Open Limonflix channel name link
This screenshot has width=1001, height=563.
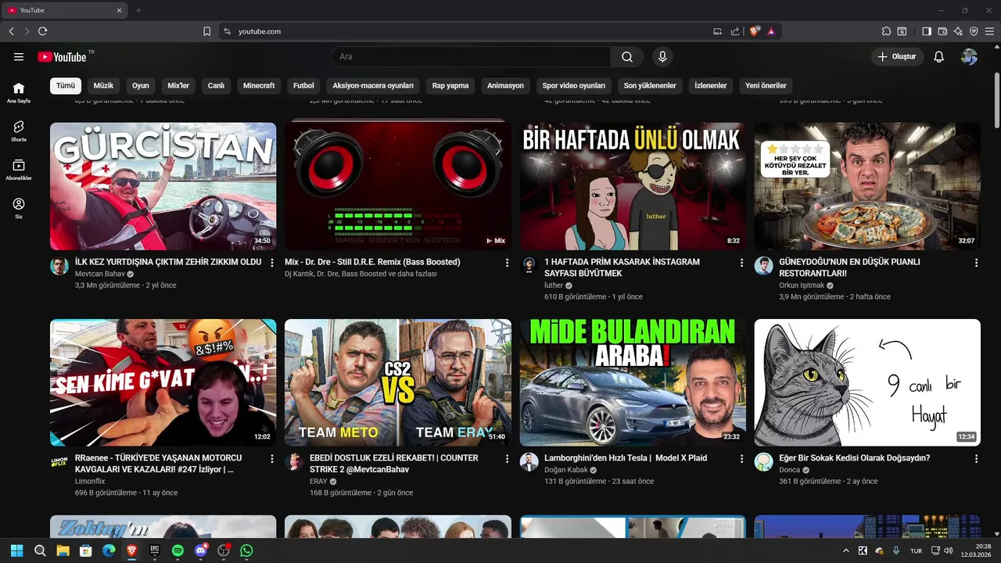point(90,482)
